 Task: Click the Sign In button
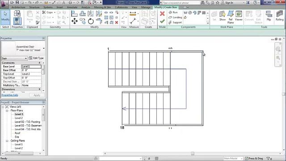click(x=227, y=3)
